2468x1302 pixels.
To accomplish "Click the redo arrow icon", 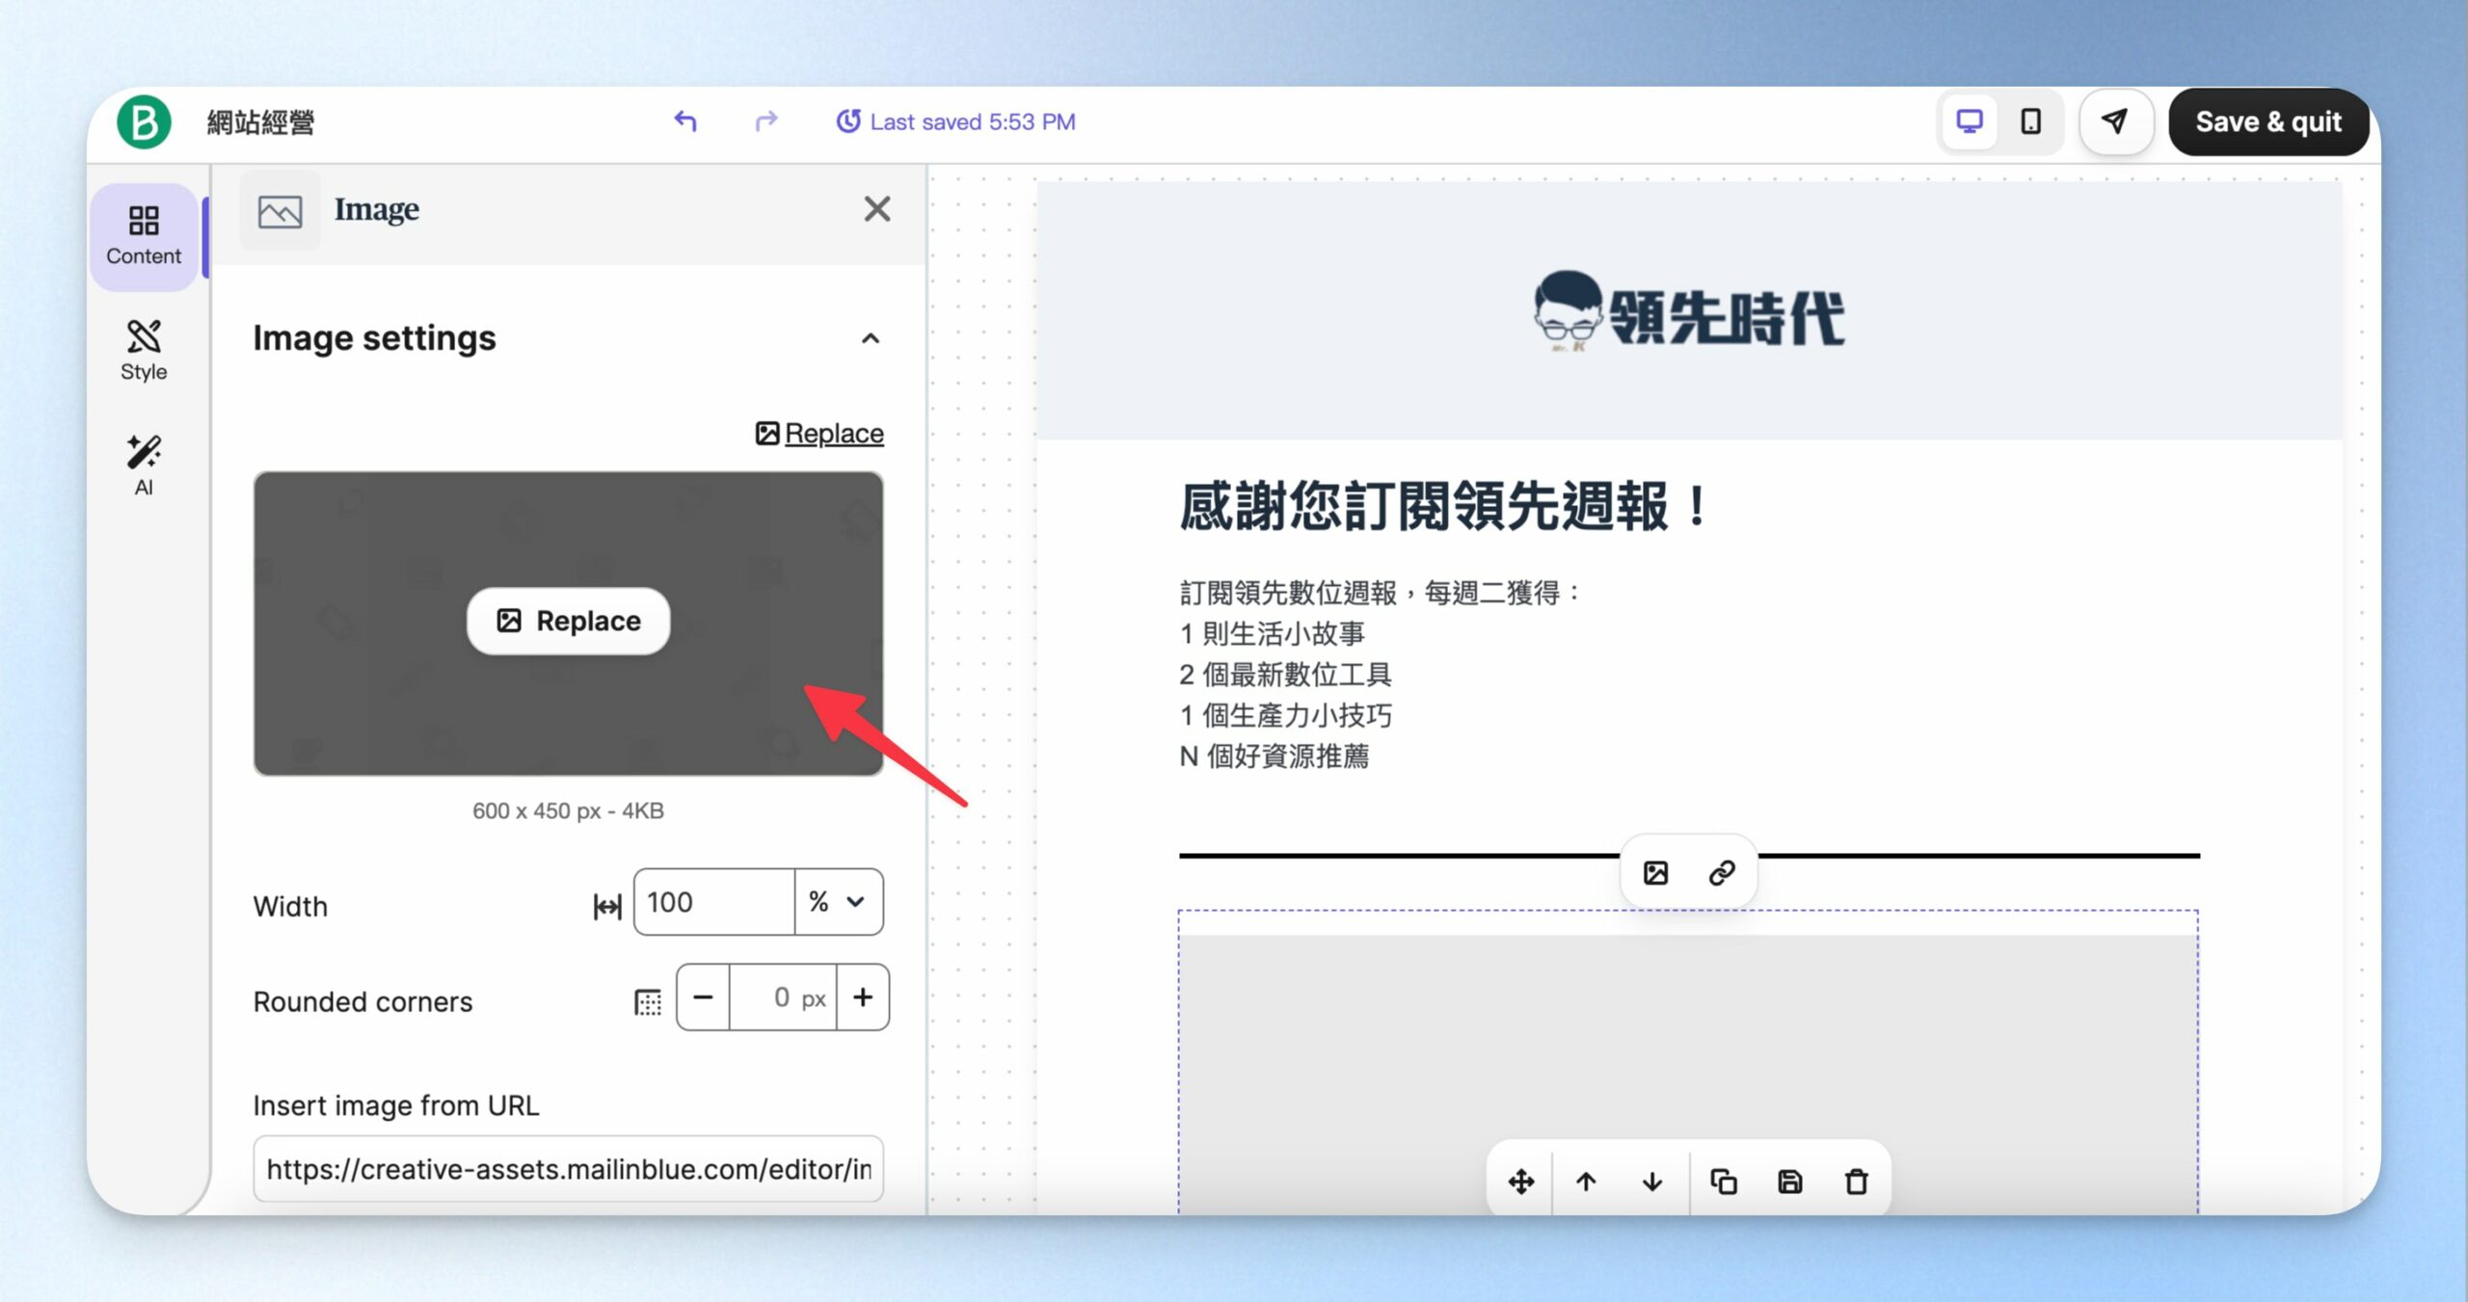I will [765, 121].
